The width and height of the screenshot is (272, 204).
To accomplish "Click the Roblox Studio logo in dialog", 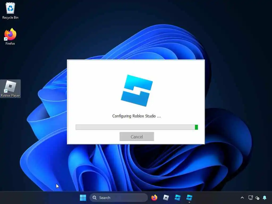I will click(x=137, y=91).
